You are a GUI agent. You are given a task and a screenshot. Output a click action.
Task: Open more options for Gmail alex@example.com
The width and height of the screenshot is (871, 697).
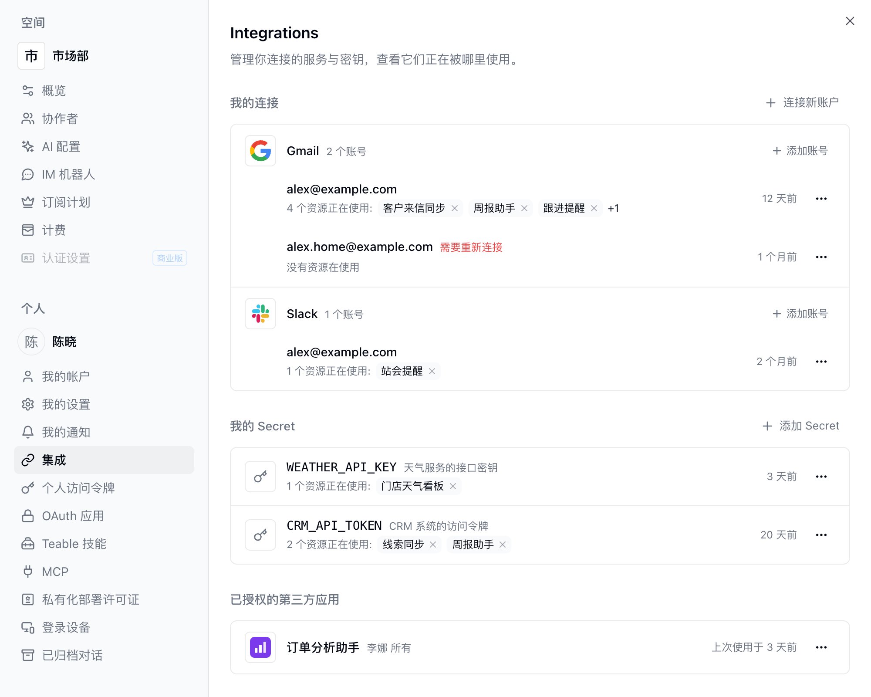(x=821, y=199)
